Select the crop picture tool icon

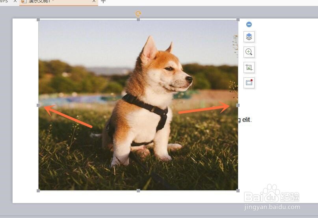pyautogui.click(x=249, y=67)
